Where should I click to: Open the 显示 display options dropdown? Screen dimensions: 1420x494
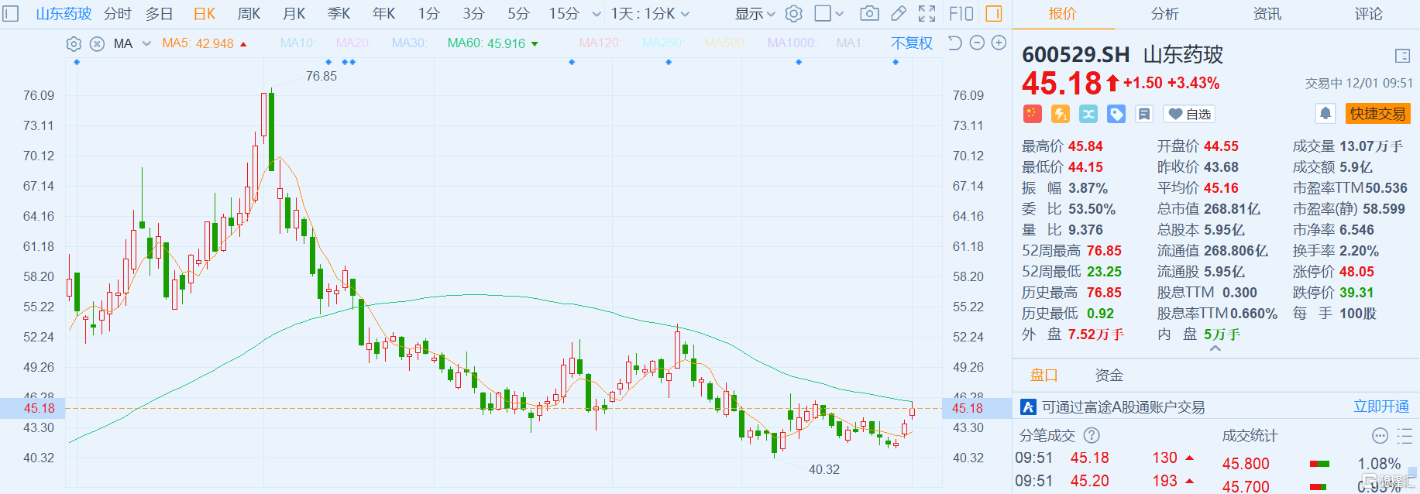pyautogui.click(x=755, y=14)
